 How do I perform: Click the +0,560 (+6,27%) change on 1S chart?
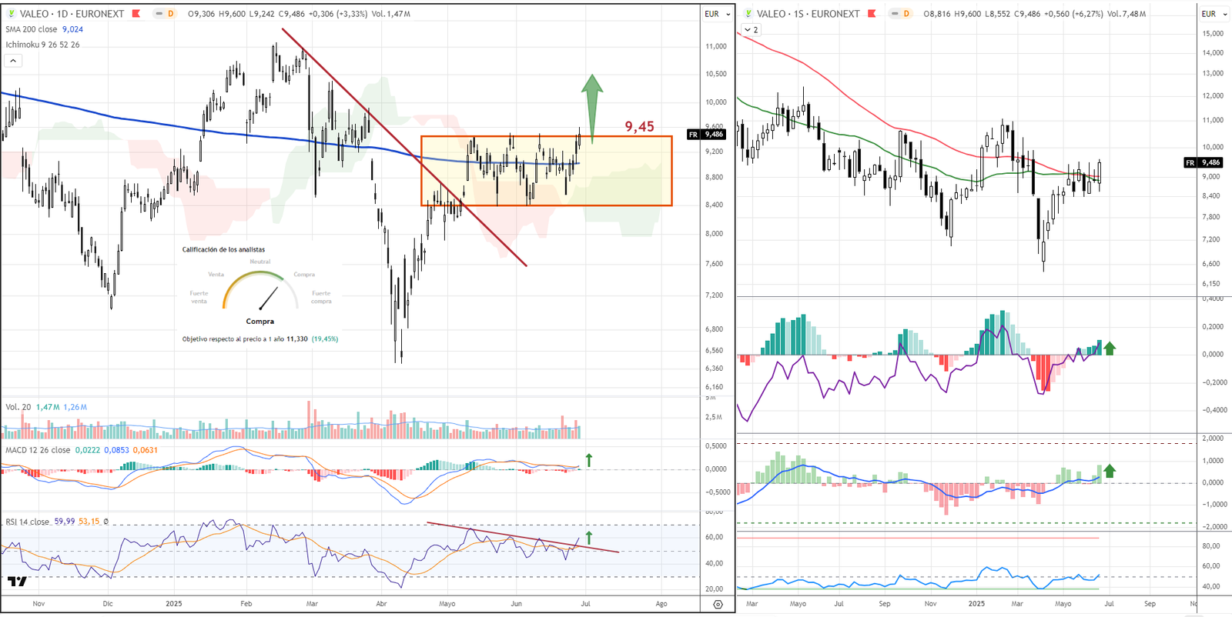1073,14
